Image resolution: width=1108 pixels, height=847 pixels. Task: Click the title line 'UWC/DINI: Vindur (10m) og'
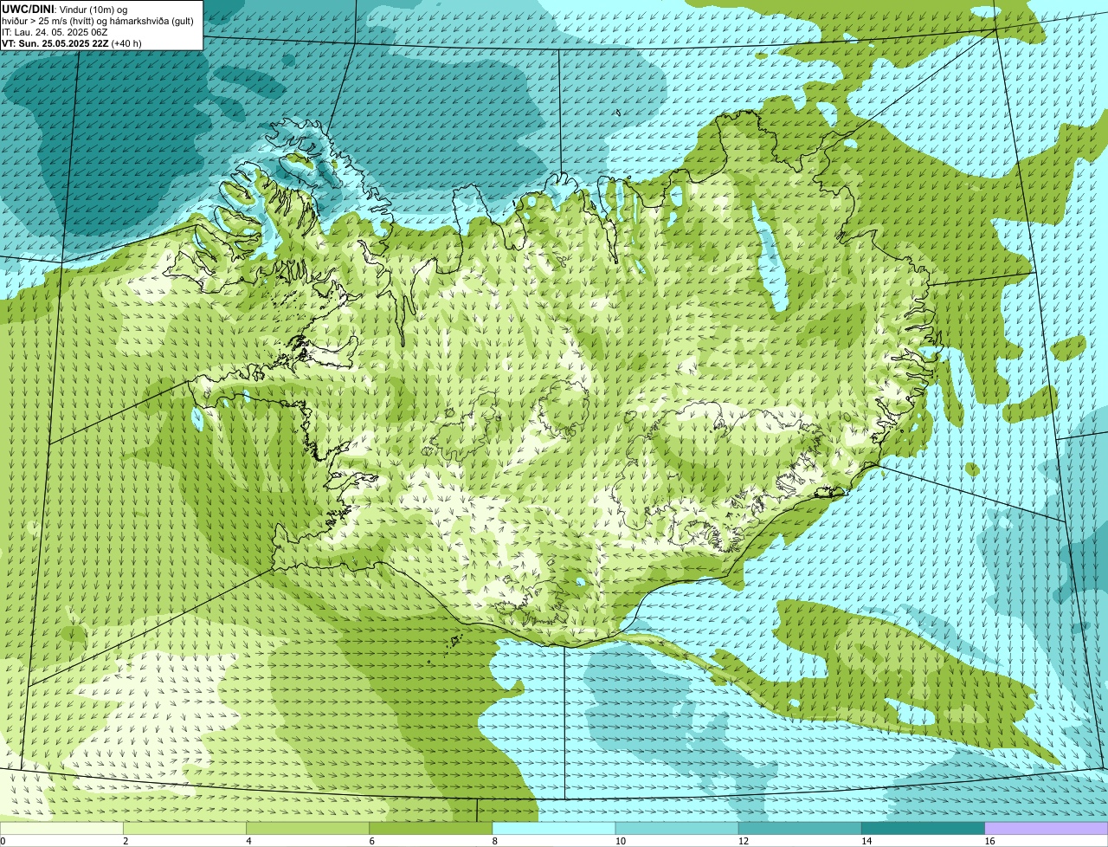pyautogui.click(x=64, y=9)
